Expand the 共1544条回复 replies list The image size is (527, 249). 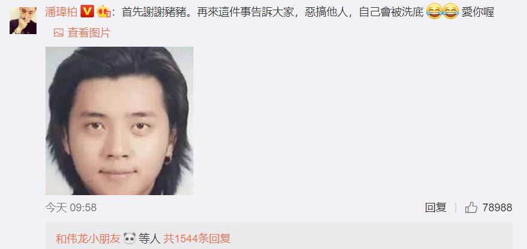tap(197, 239)
